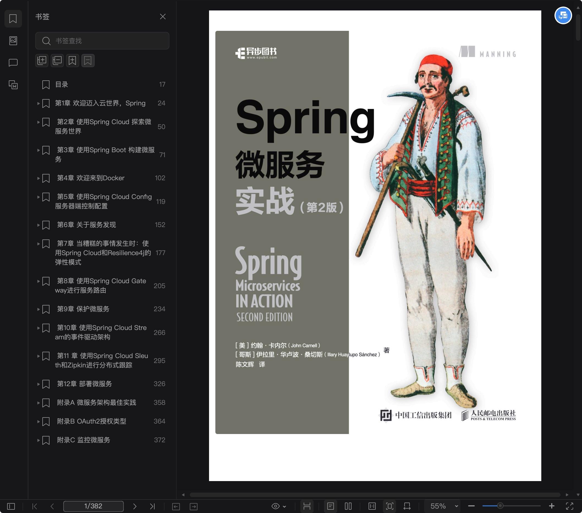Toggle continuous scrolling mode
The width and height of the screenshot is (582, 513).
(x=307, y=506)
